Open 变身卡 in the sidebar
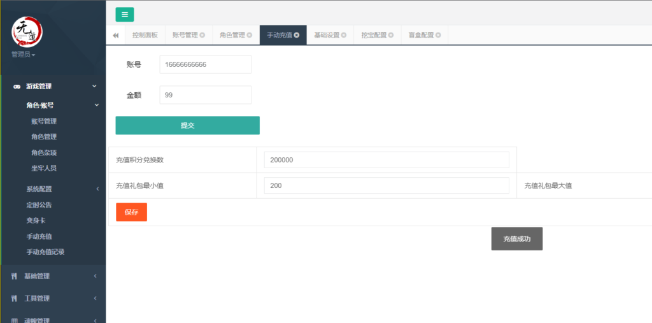 (x=36, y=220)
